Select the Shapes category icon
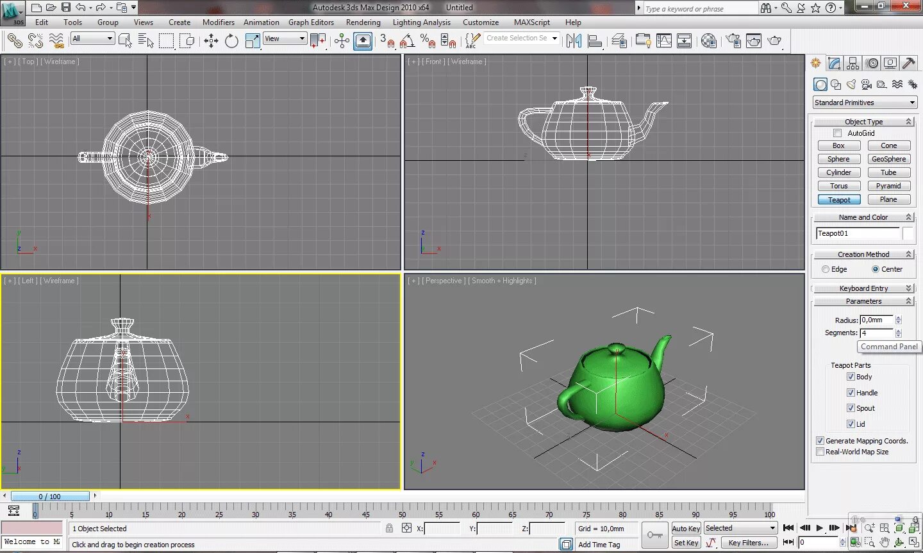 pos(836,85)
